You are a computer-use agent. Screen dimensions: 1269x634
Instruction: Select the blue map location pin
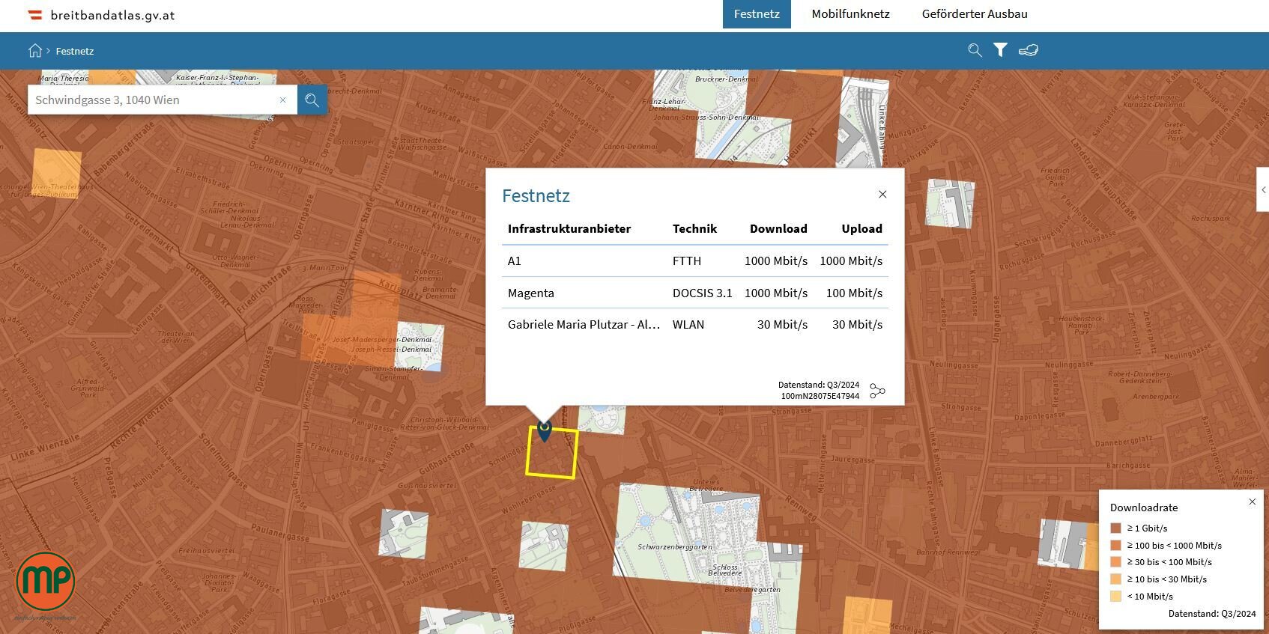point(545,430)
